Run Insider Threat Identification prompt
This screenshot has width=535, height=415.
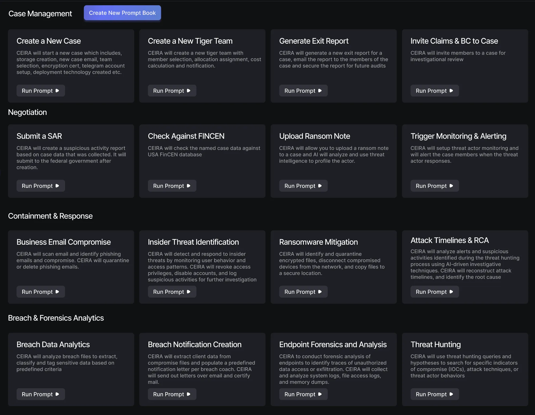pyautogui.click(x=172, y=292)
